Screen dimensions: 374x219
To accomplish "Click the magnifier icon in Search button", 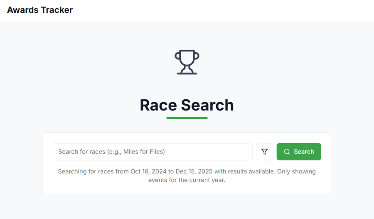I will pyautogui.click(x=287, y=152).
